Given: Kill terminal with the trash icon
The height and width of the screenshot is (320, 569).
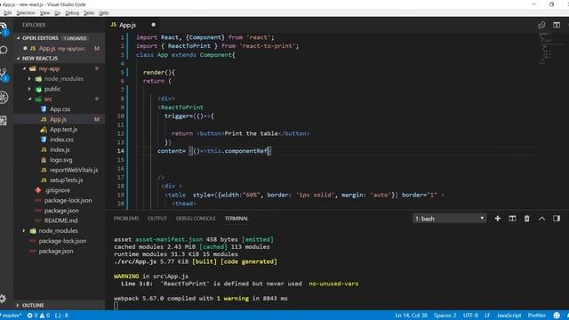Looking at the screenshot, I should [526, 219].
